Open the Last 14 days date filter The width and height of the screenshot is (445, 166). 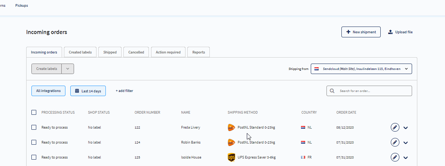[88, 91]
